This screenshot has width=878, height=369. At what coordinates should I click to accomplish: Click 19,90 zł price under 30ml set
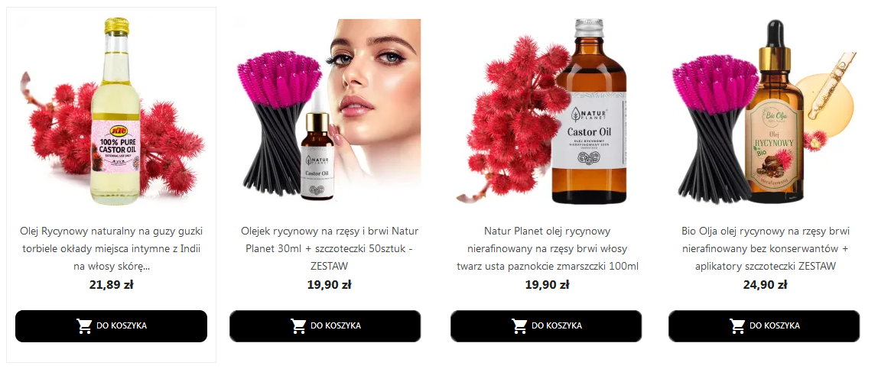pyautogui.click(x=329, y=284)
